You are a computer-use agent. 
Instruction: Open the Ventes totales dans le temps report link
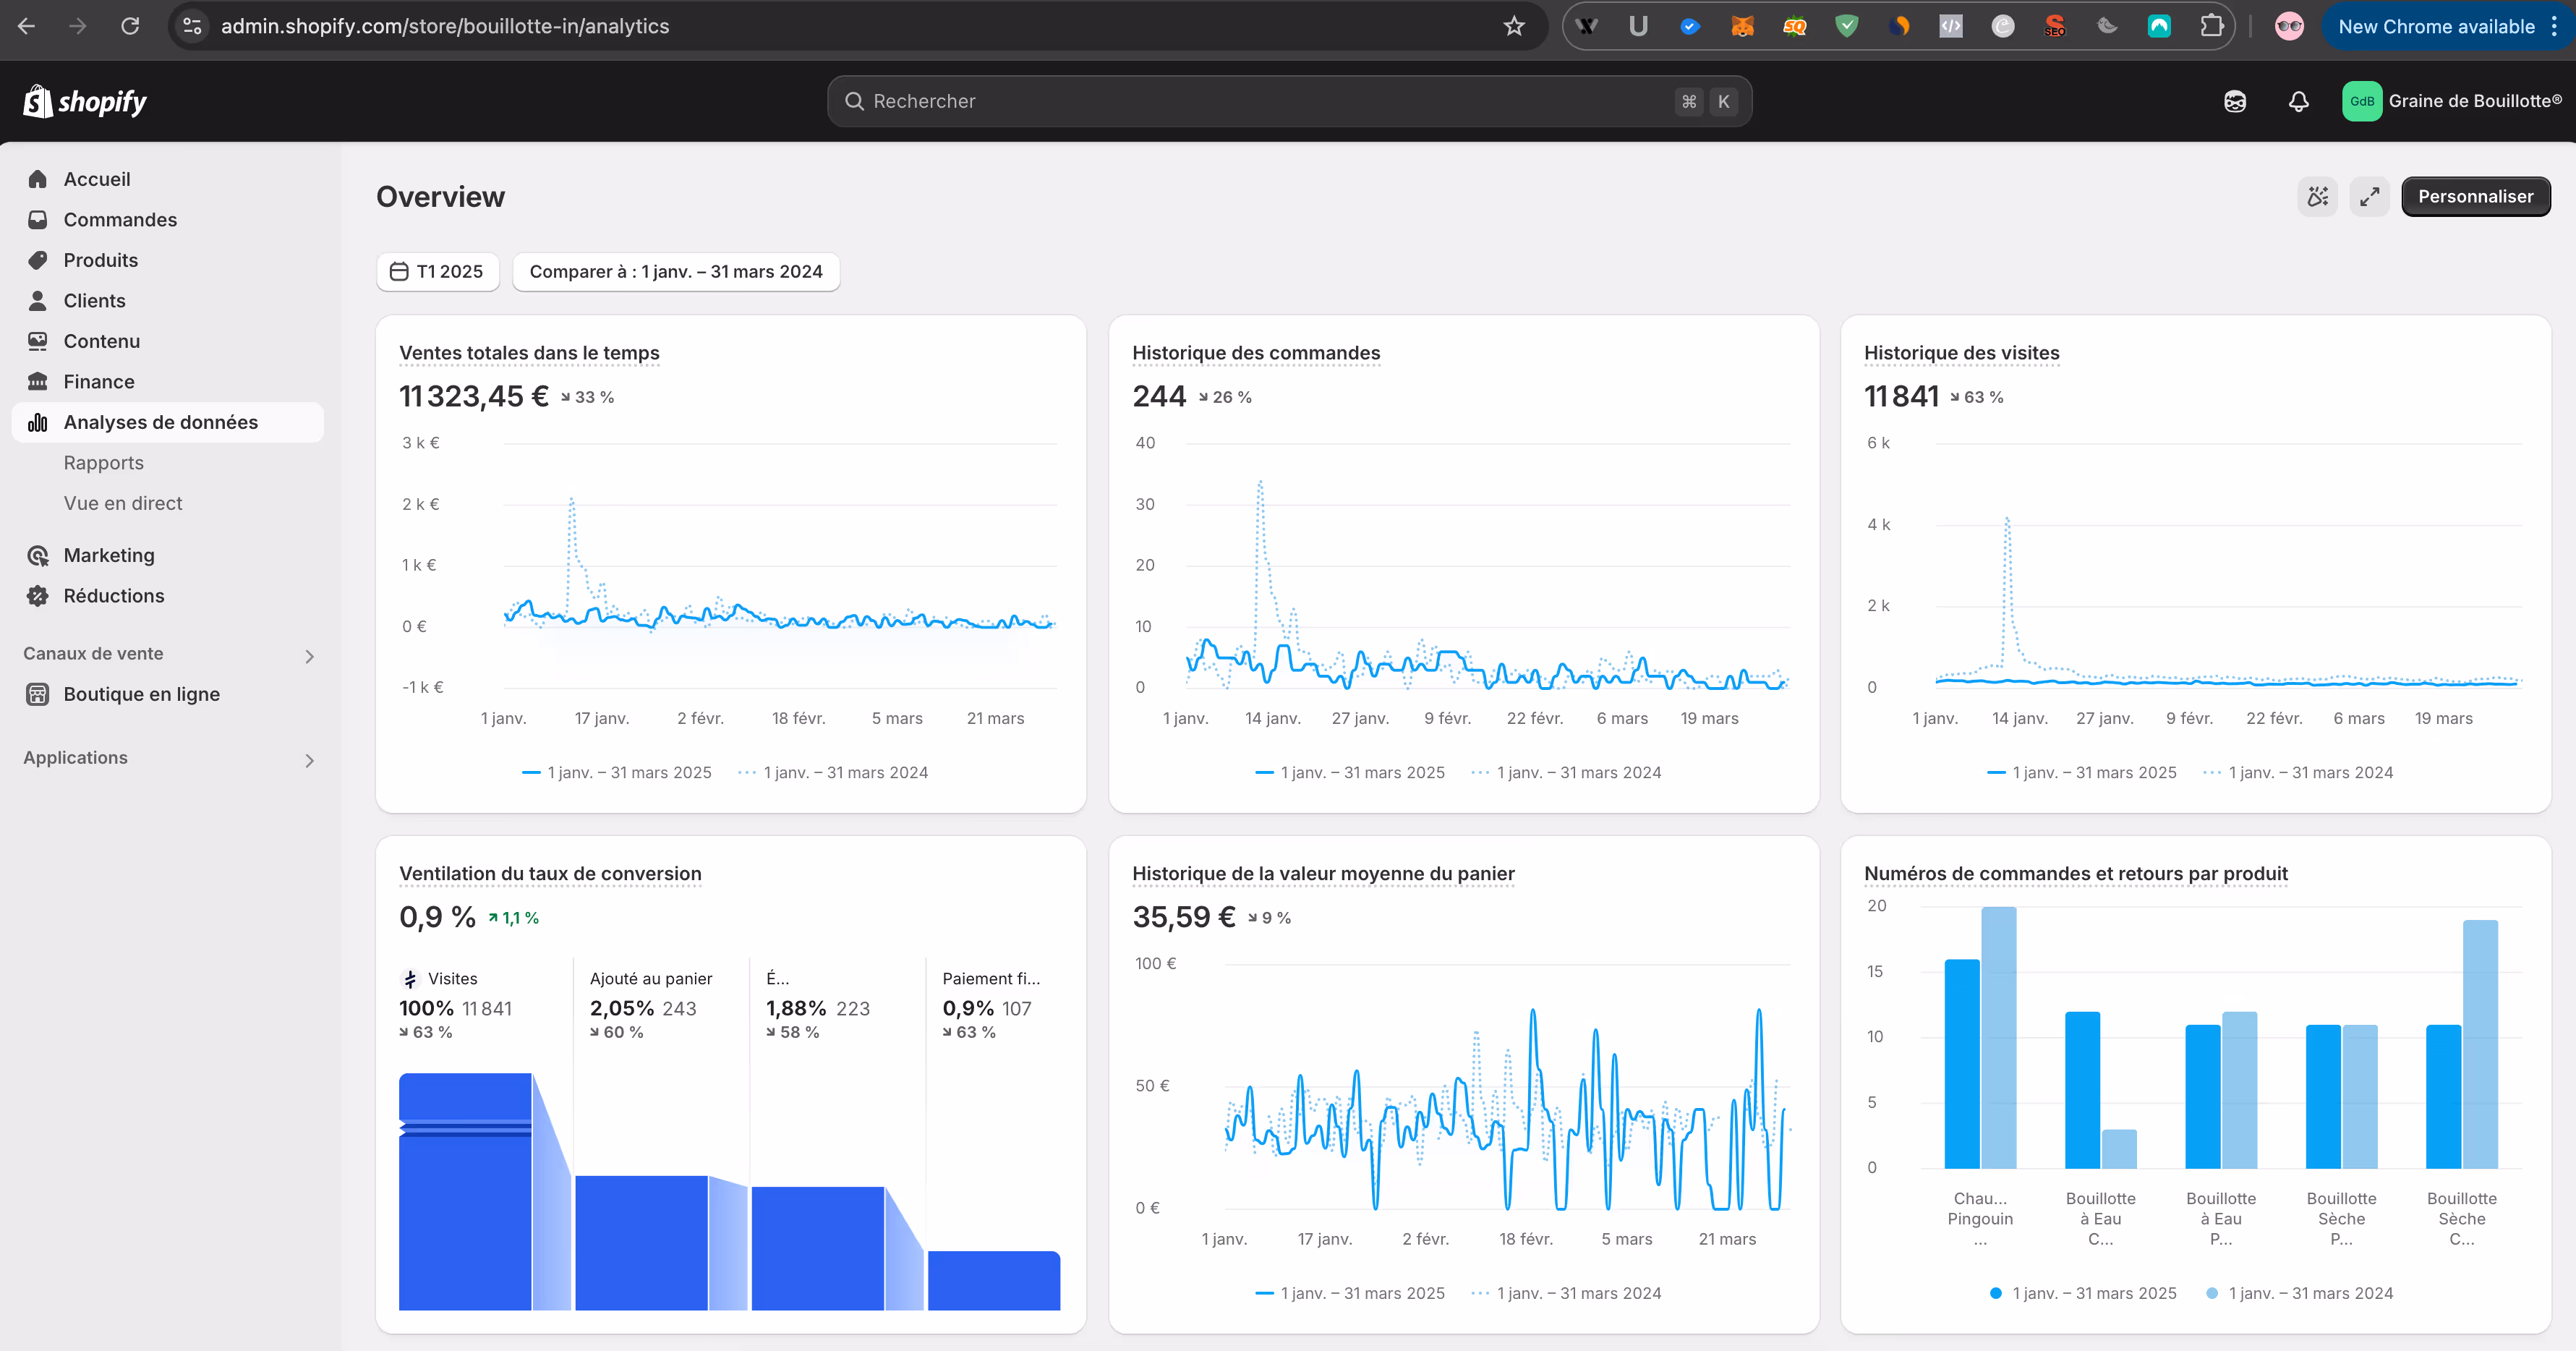pos(529,353)
